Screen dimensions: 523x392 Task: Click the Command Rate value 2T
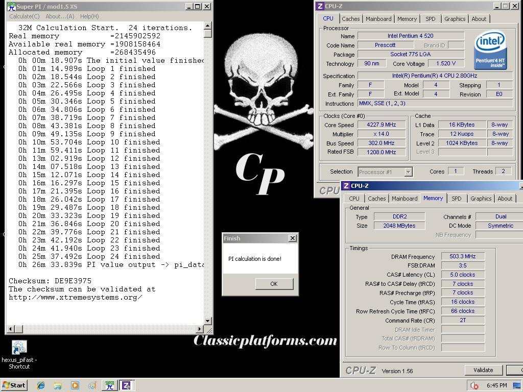(463, 320)
